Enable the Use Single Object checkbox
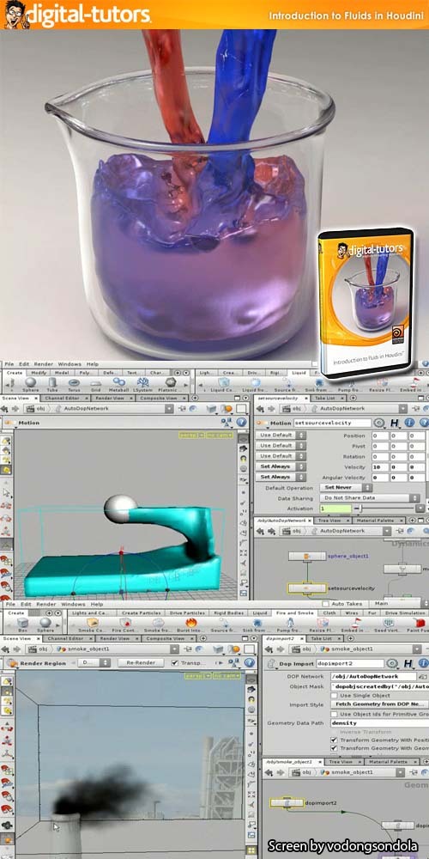Screen dimensions: 429x859 (334, 695)
